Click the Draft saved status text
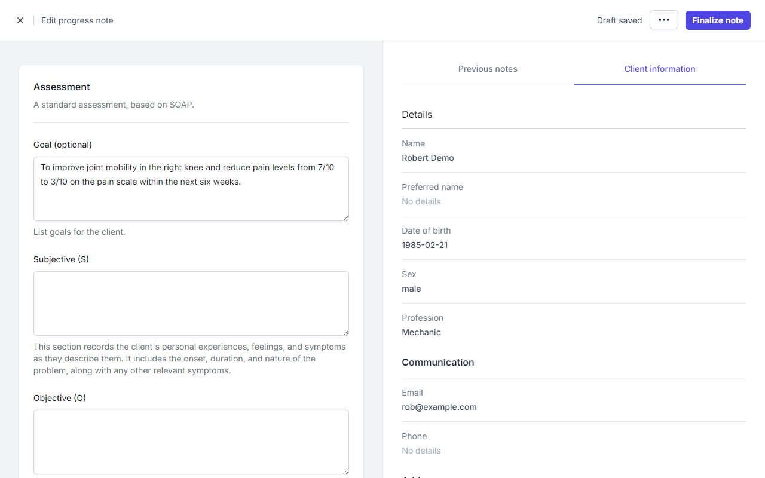Screen dimensions: 765x478 (619, 20)
